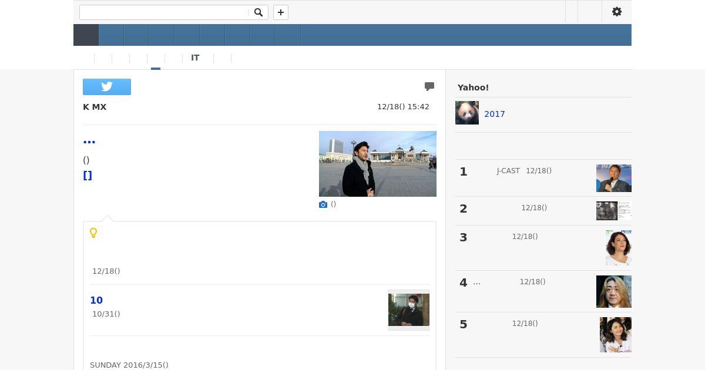The width and height of the screenshot is (705, 370).
Task: Click the "12/18() 15:42" timestamp
Action: [x=403, y=107]
